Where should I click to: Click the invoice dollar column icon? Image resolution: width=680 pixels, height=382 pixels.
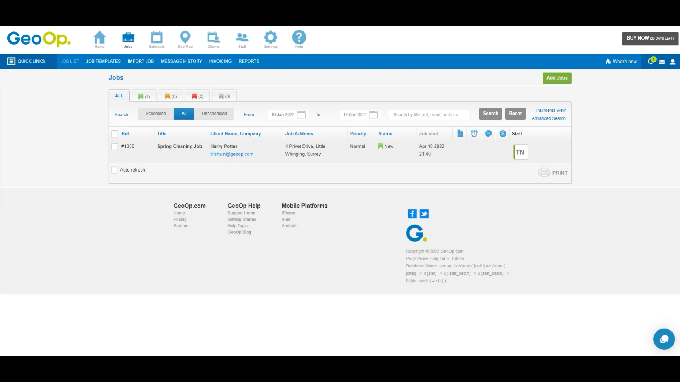pos(503,134)
